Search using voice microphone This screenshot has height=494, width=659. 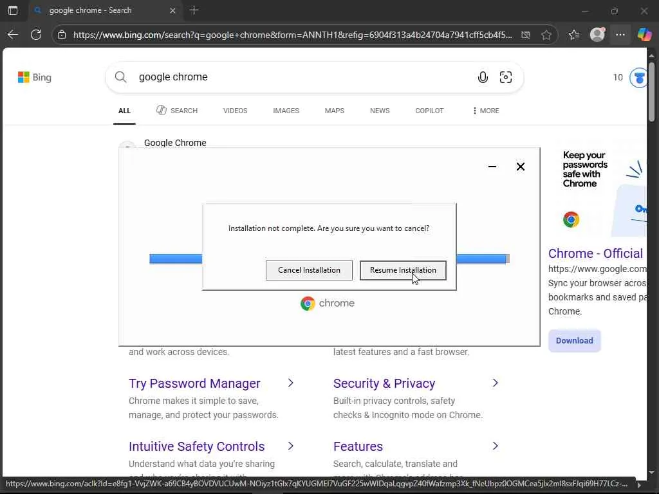pyautogui.click(x=483, y=77)
